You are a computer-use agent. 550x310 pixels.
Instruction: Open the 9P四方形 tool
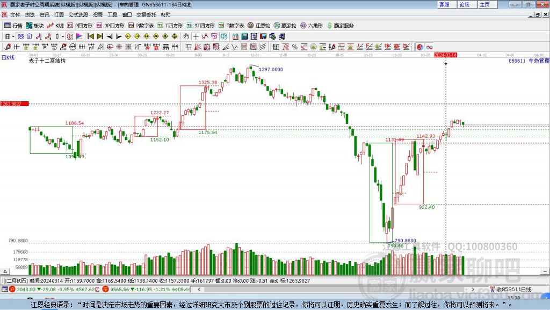pyautogui.click(x=111, y=26)
